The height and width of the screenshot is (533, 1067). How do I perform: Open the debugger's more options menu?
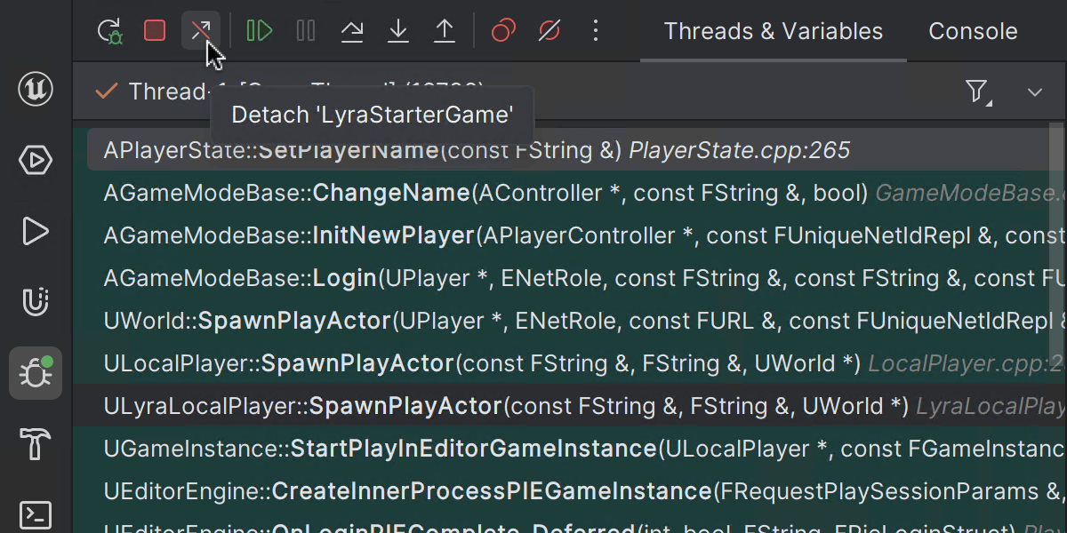[596, 31]
